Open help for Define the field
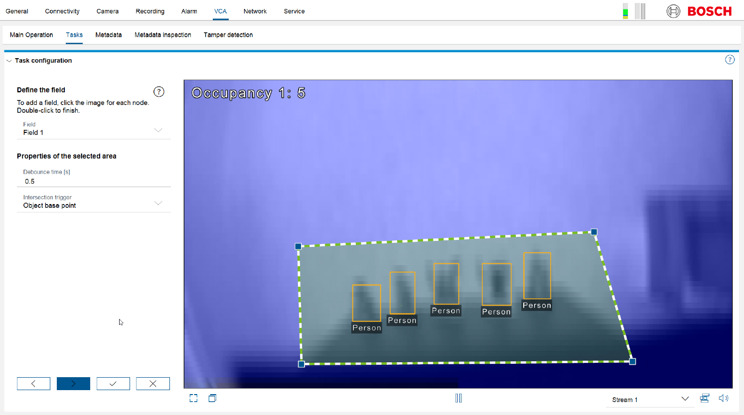The width and height of the screenshot is (744, 415). pos(158,92)
